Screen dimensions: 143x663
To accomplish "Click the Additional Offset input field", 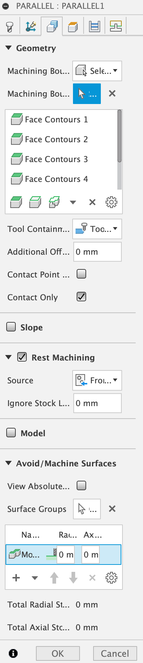I will (98, 252).
